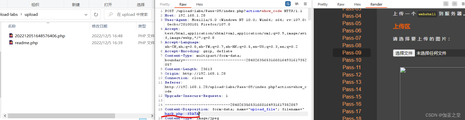Click the 选择文件 file chooser button
The height and width of the screenshot is (120, 465).
pyautogui.click(x=404, y=53)
